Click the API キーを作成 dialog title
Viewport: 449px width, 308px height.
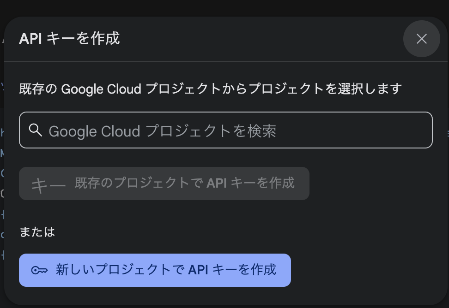click(x=69, y=38)
